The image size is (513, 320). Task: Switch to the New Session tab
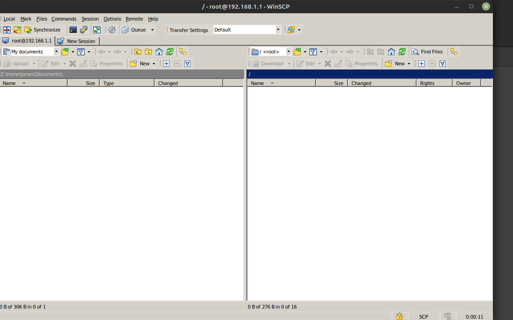pyautogui.click(x=77, y=41)
